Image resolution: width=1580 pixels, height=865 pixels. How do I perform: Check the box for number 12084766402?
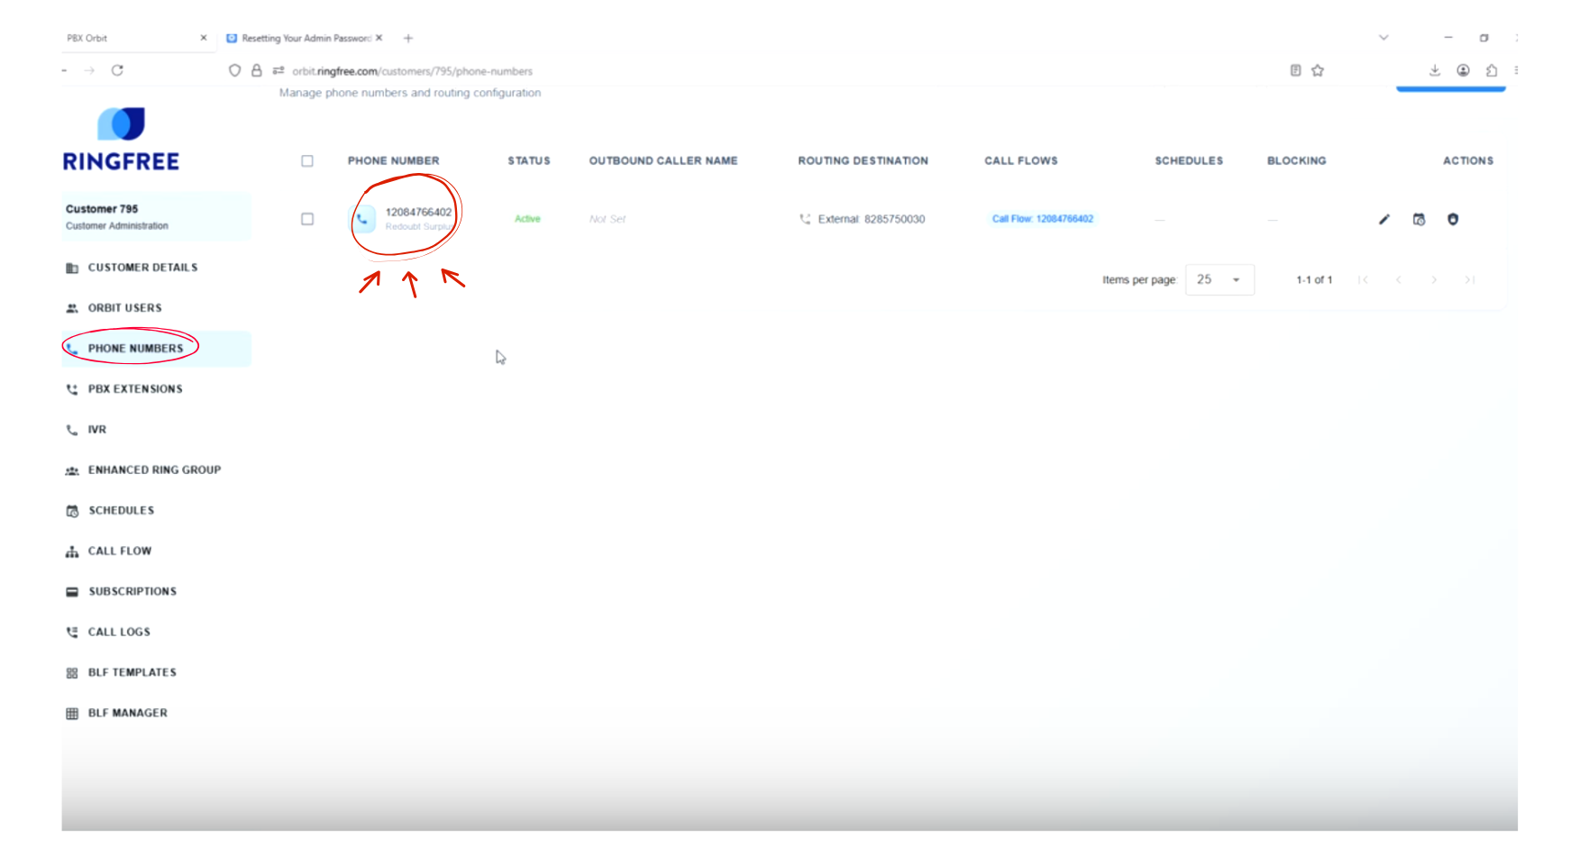pos(307,219)
